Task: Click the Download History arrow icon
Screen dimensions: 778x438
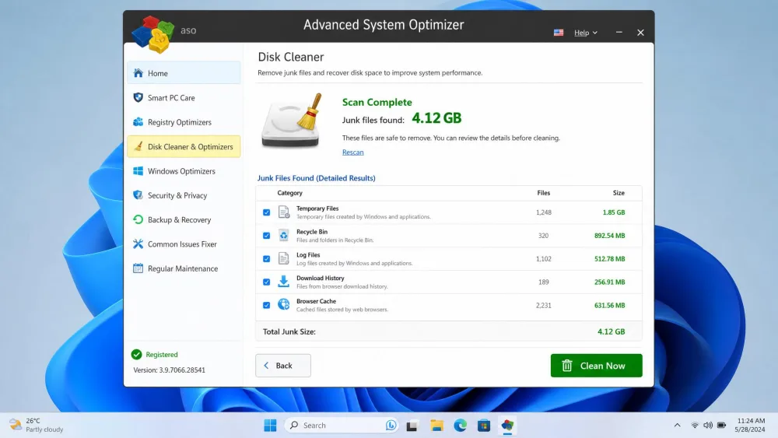Action: click(x=284, y=282)
